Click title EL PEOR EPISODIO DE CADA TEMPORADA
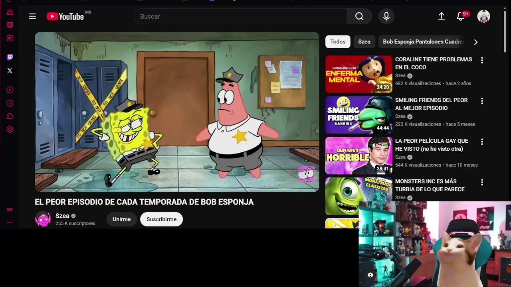Screen dimensions: 511x287 [x=144, y=202]
